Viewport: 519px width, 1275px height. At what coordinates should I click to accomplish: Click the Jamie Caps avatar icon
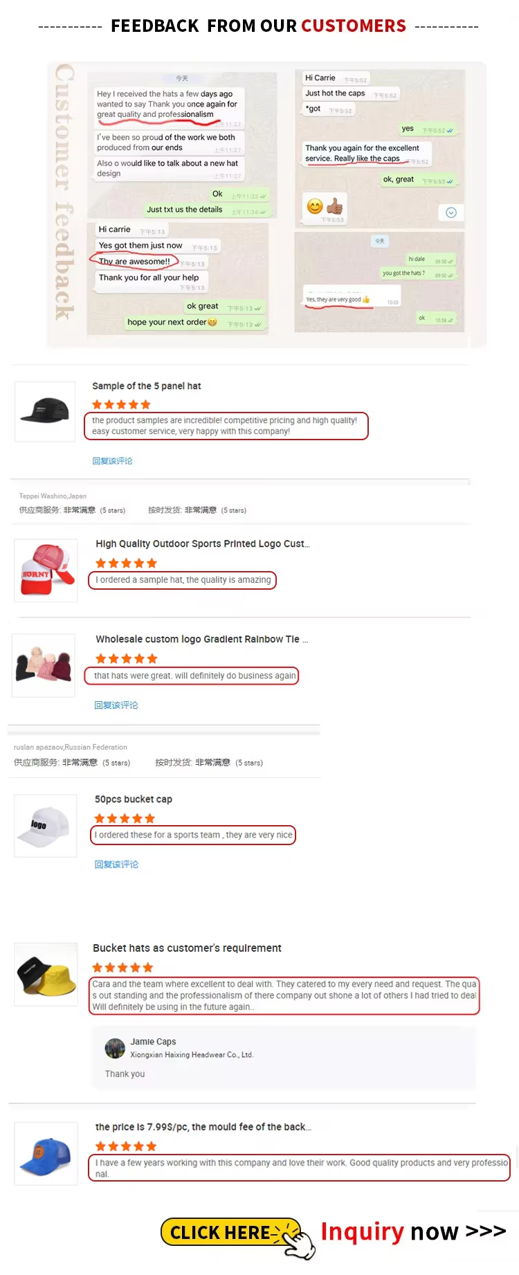(x=115, y=1048)
